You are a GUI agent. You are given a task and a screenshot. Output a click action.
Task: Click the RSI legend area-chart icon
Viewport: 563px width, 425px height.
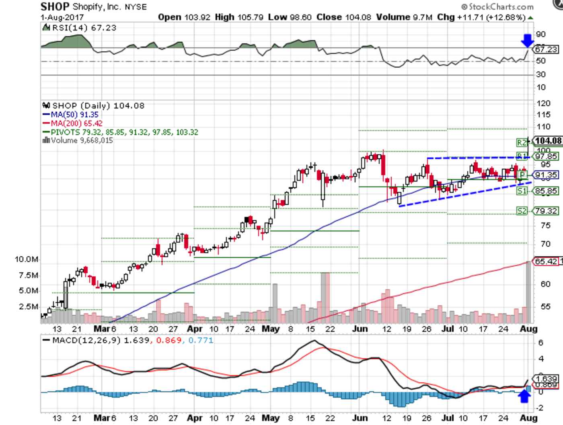click(x=46, y=28)
